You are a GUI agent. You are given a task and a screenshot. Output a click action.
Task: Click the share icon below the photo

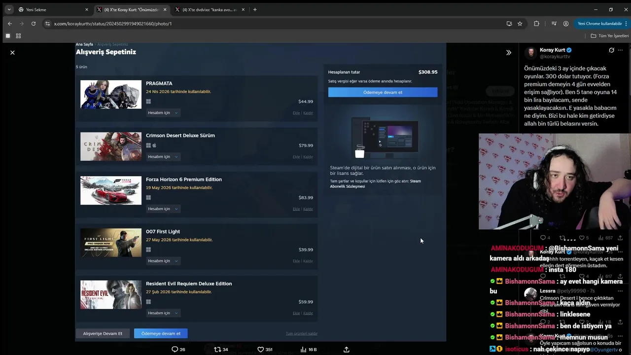click(347, 349)
